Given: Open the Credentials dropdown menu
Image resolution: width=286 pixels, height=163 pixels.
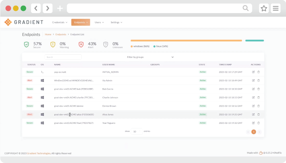Looking at the screenshot, I should 60,22.
